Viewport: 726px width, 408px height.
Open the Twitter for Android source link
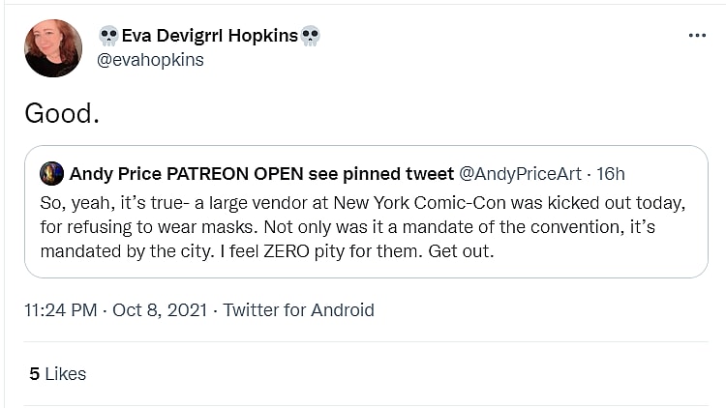(x=298, y=310)
